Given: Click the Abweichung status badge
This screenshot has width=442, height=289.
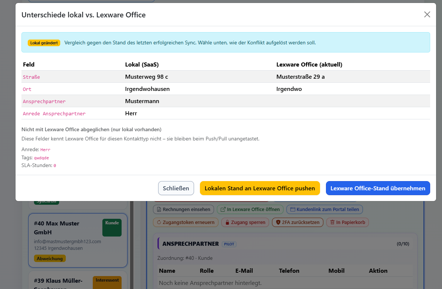Looking at the screenshot, I should pos(50,259).
